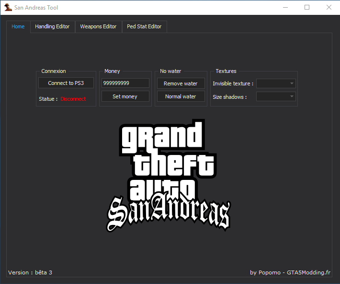Click the red Disconnect status text
Viewport: 340px width, 284px height.
73,99
